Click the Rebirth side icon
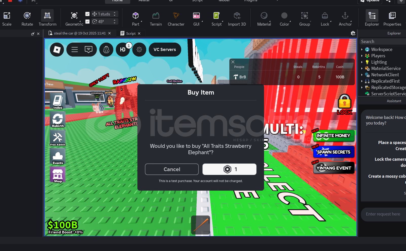Image resolution: width=406 pixels, height=251 pixels. coord(58,119)
